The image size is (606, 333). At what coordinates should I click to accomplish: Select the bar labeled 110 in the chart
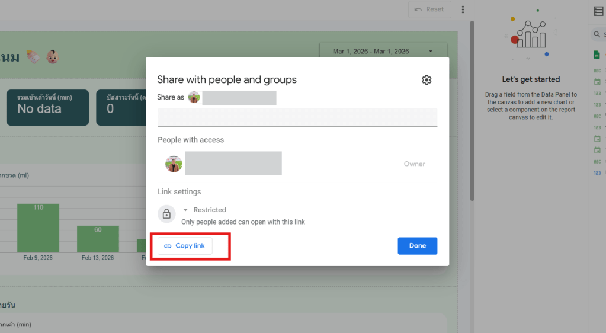click(x=38, y=228)
